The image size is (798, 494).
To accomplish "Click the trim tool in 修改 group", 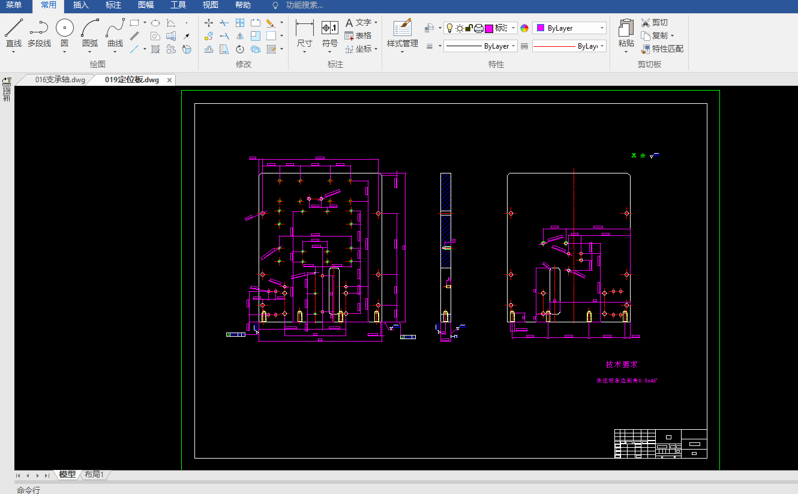I will coord(224,23).
